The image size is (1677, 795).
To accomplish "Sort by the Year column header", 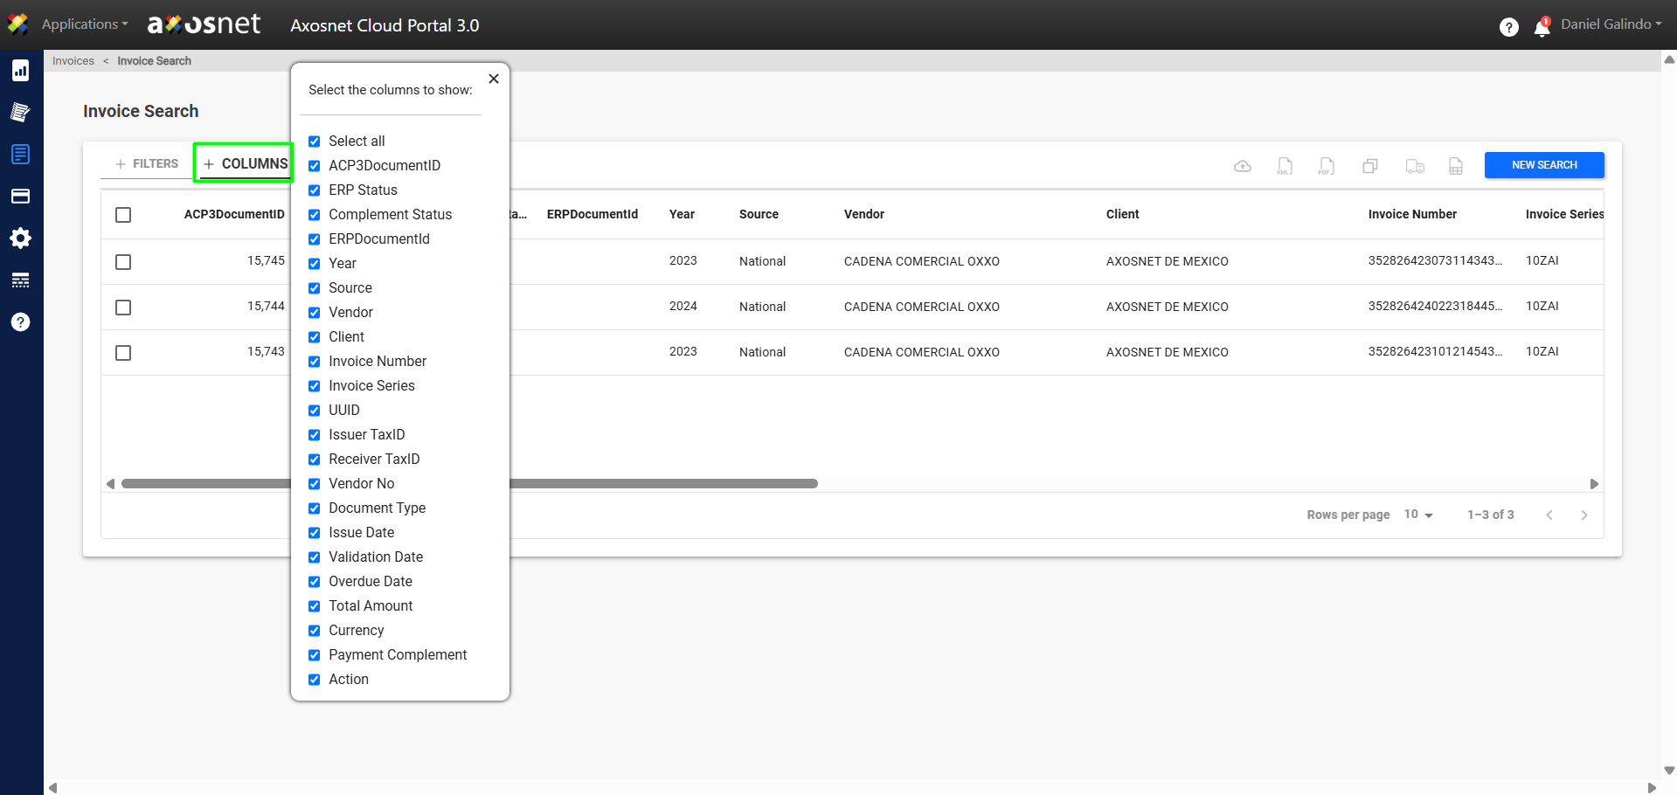I will (x=682, y=214).
